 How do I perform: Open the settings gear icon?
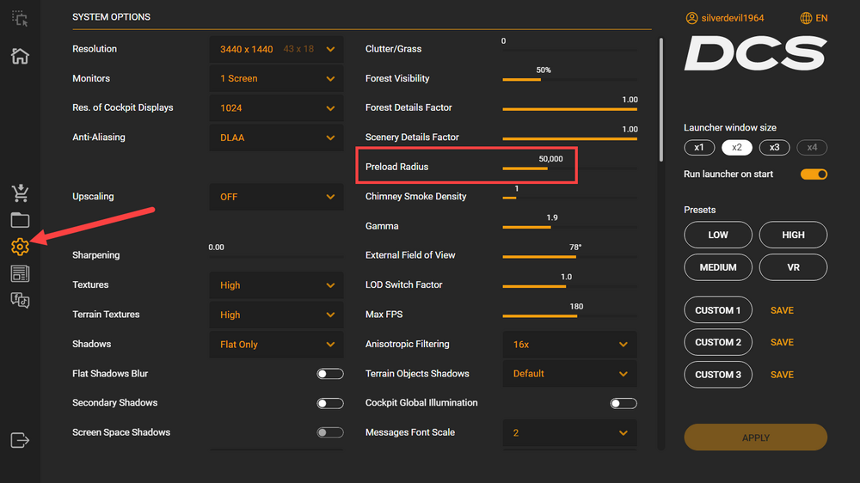[x=20, y=247]
